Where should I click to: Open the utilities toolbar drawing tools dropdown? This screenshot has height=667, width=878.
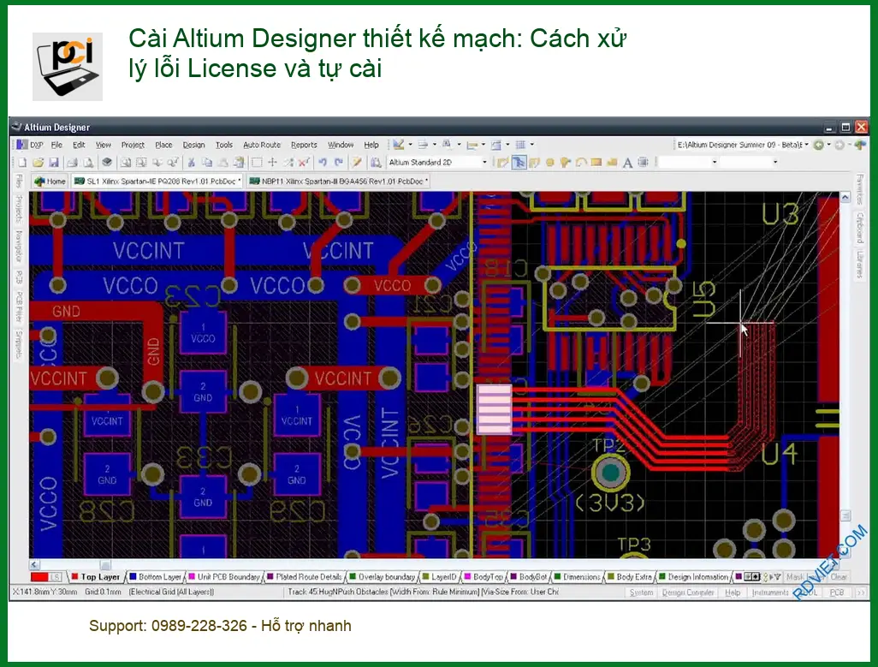tap(411, 145)
